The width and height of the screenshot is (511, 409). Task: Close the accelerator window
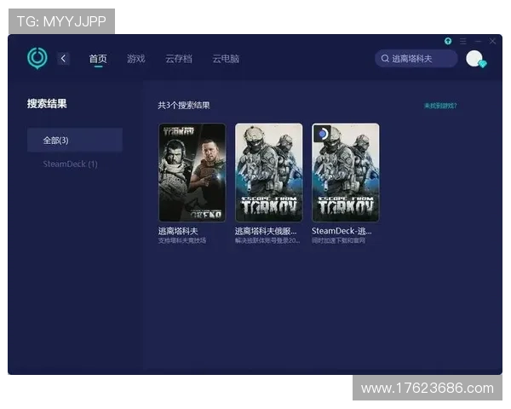492,41
